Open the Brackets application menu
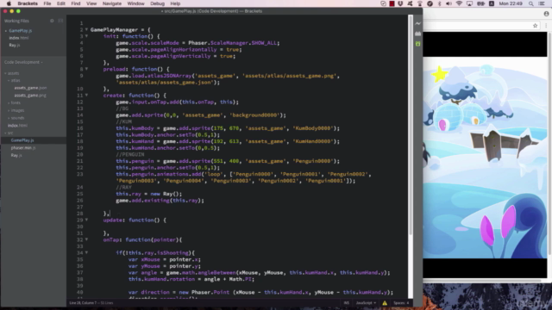The width and height of the screenshot is (552, 310). coord(28,3)
